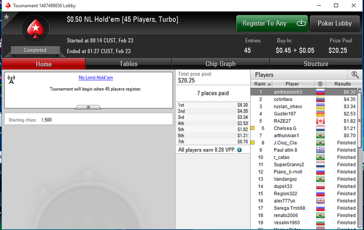
Task: Open the No Limit Hold'em link
Action: [x=96, y=77]
